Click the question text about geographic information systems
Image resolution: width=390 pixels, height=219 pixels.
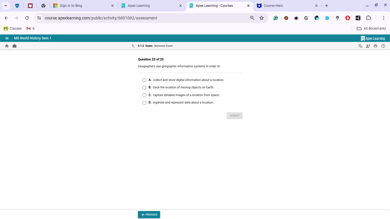179,66
